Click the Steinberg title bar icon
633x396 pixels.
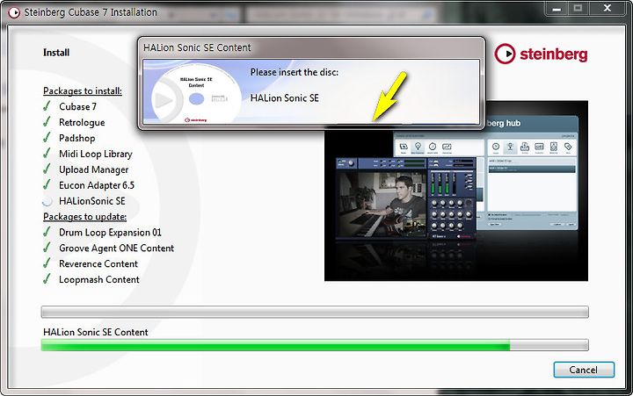point(14,12)
